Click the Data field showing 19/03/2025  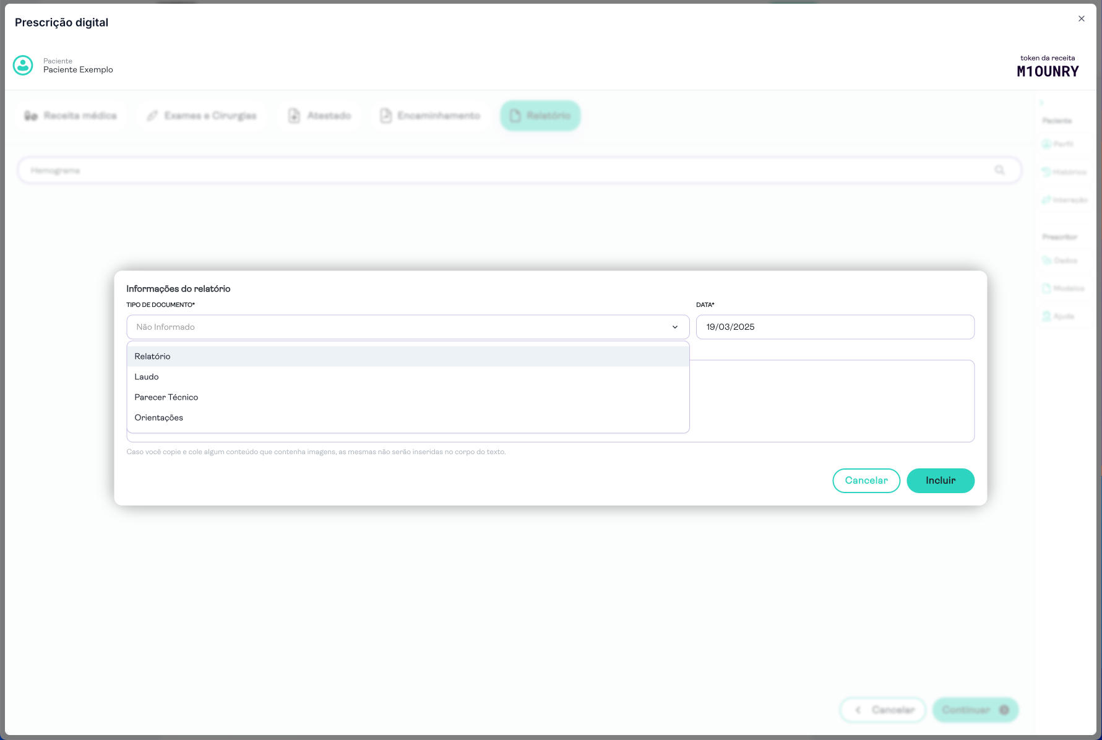click(x=834, y=327)
